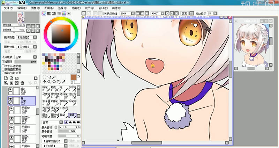The width and height of the screenshot is (279, 148).
Task: Click the 正常 button in top toolbar
Action: (x=184, y=14)
